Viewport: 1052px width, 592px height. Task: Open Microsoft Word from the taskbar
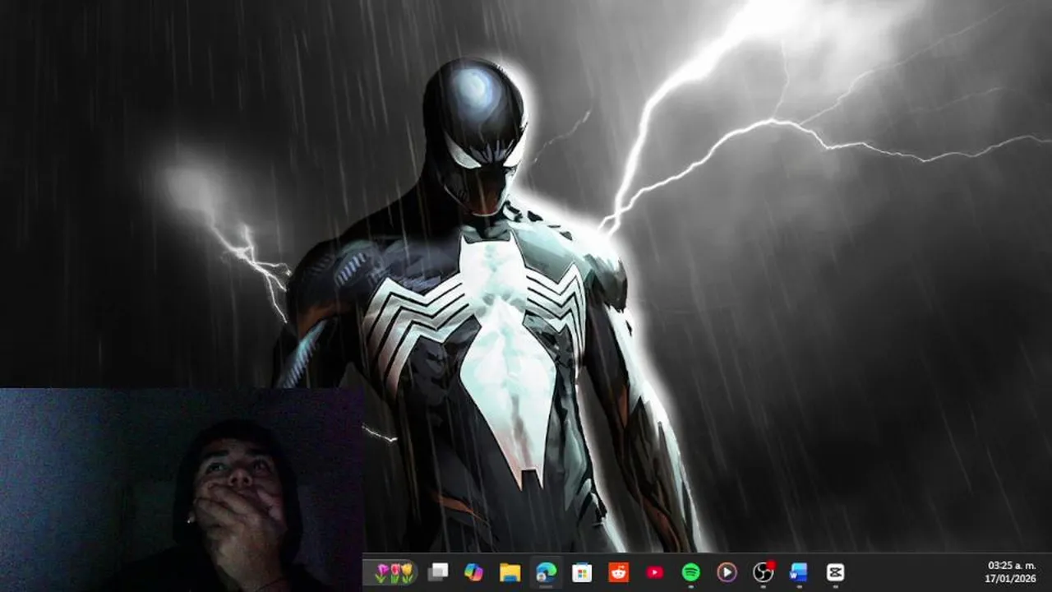point(798,572)
